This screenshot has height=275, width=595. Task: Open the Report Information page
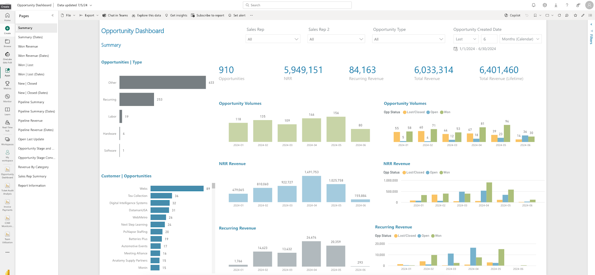(36, 186)
